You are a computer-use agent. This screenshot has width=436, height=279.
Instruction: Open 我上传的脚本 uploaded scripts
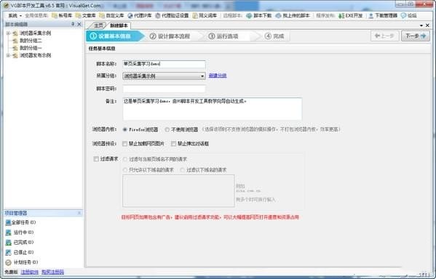(293, 16)
